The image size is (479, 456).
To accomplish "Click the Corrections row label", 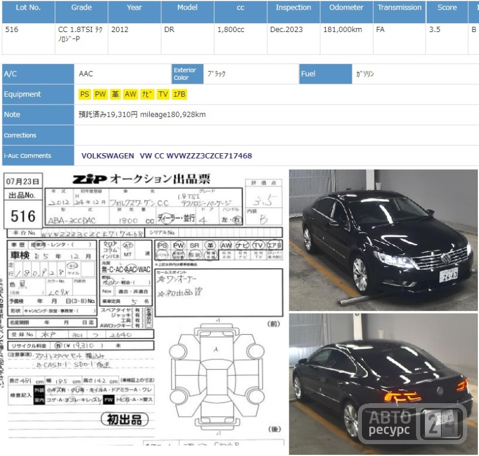I will coord(38,135).
